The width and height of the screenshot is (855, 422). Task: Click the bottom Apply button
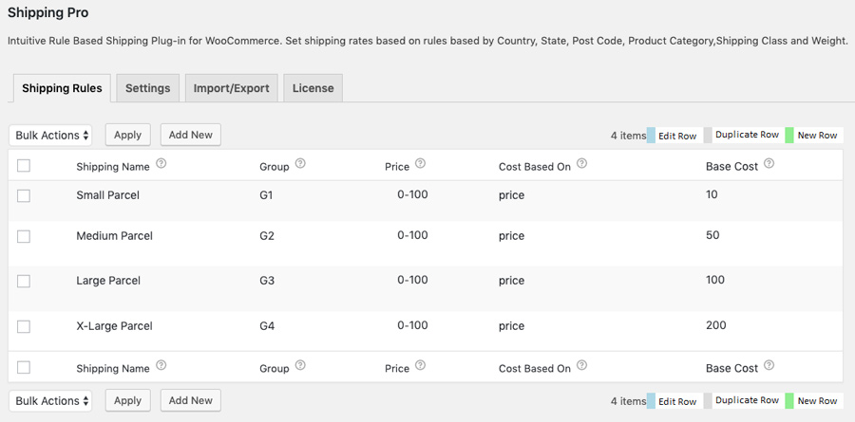pyautogui.click(x=127, y=401)
